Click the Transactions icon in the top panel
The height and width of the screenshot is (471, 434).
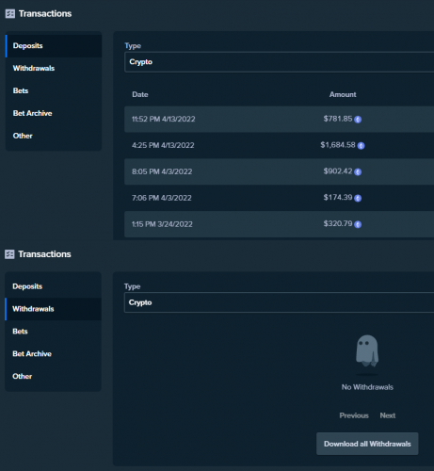(x=10, y=14)
